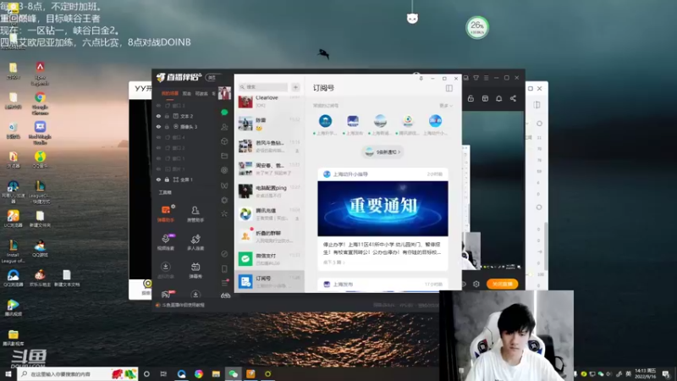Toggle visibility eye for 摄像头 3 source

pyautogui.click(x=158, y=126)
